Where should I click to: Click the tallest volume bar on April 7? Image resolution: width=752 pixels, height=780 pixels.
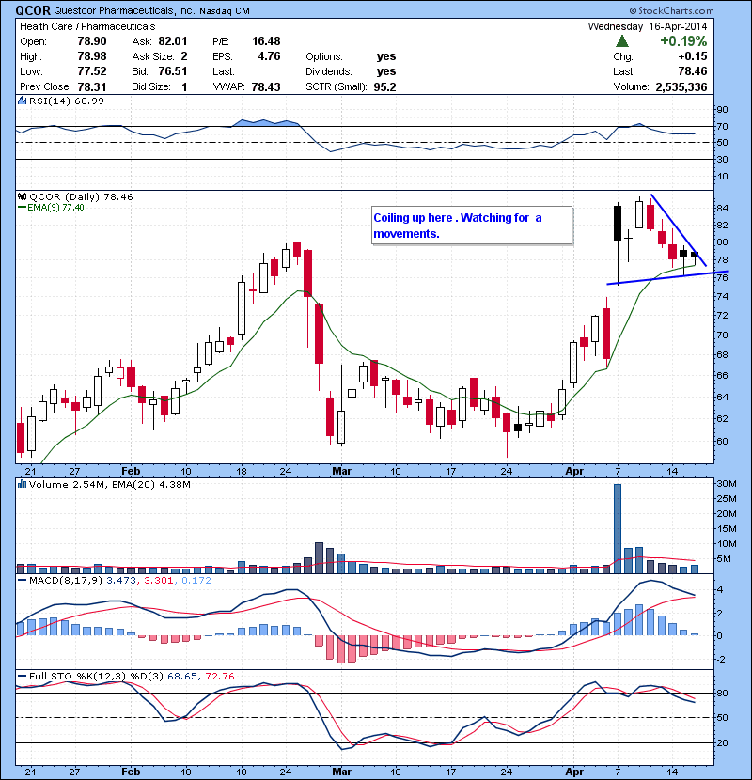618,528
